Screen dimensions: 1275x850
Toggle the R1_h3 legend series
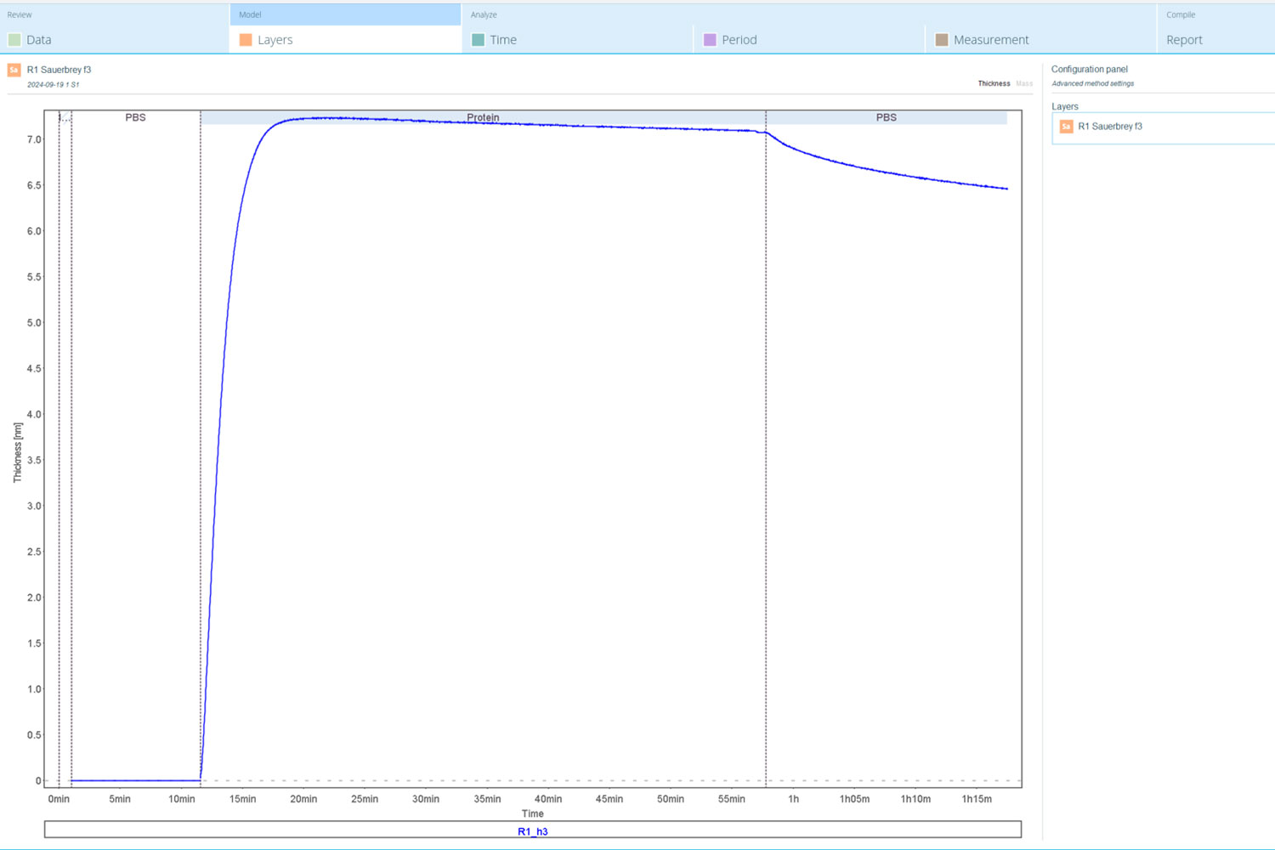[x=533, y=831]
